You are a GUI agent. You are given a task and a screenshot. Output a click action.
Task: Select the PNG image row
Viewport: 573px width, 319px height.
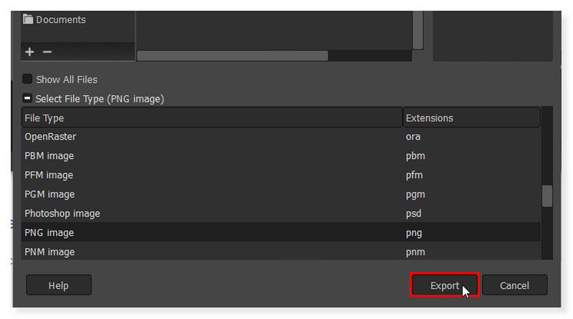click(49, 233)
